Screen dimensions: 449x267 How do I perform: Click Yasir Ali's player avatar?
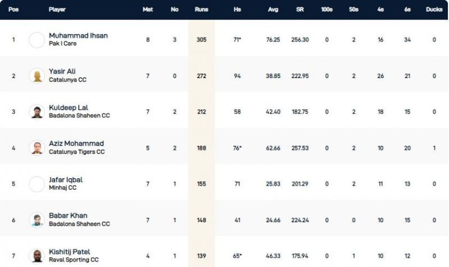click(36, 76)
